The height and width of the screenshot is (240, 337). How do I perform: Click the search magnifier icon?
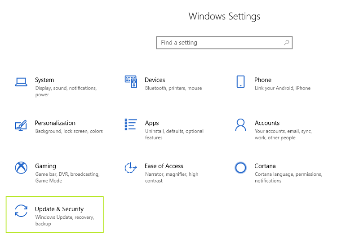point(286,43)
